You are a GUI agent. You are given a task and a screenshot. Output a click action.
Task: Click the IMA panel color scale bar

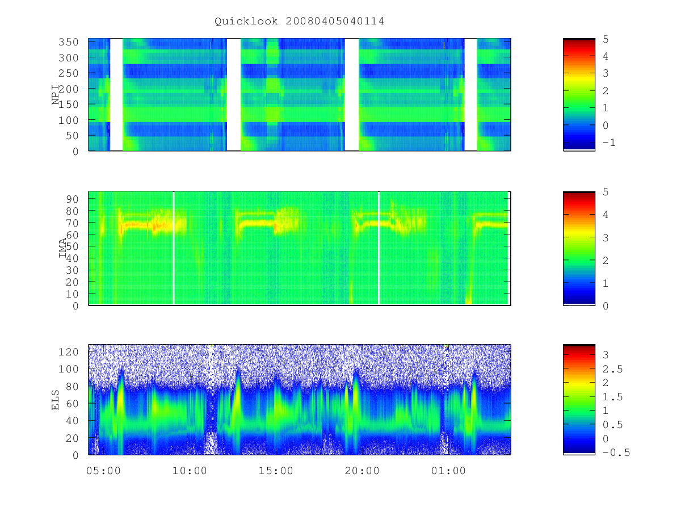[579, 248]
